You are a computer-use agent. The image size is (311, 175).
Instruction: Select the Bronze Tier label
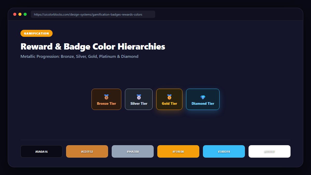(106, 103)
